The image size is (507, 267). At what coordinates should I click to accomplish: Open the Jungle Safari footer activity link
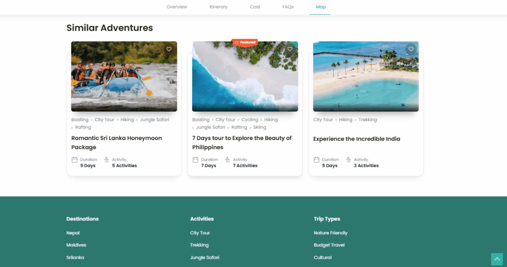tap(204, 257)
